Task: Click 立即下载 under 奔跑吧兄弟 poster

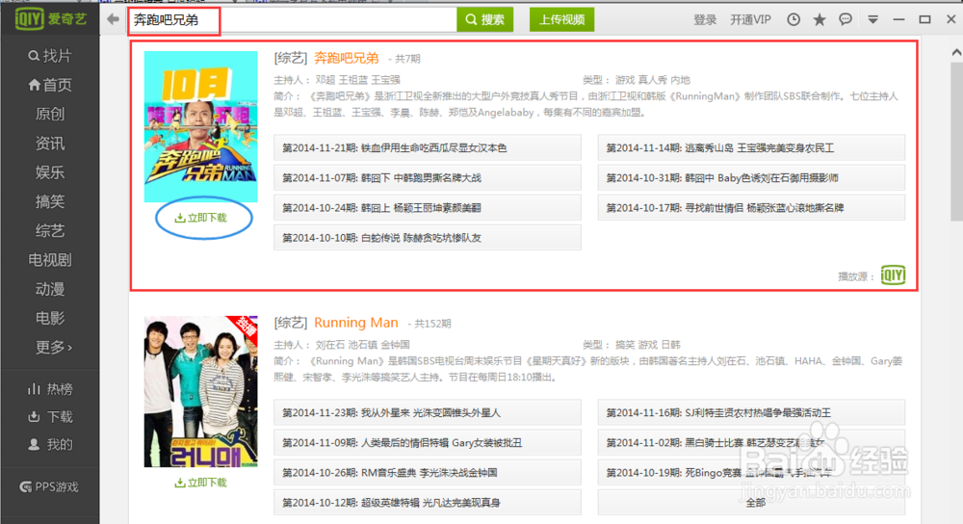Action: pyautogui.click(x=201, y=218)
